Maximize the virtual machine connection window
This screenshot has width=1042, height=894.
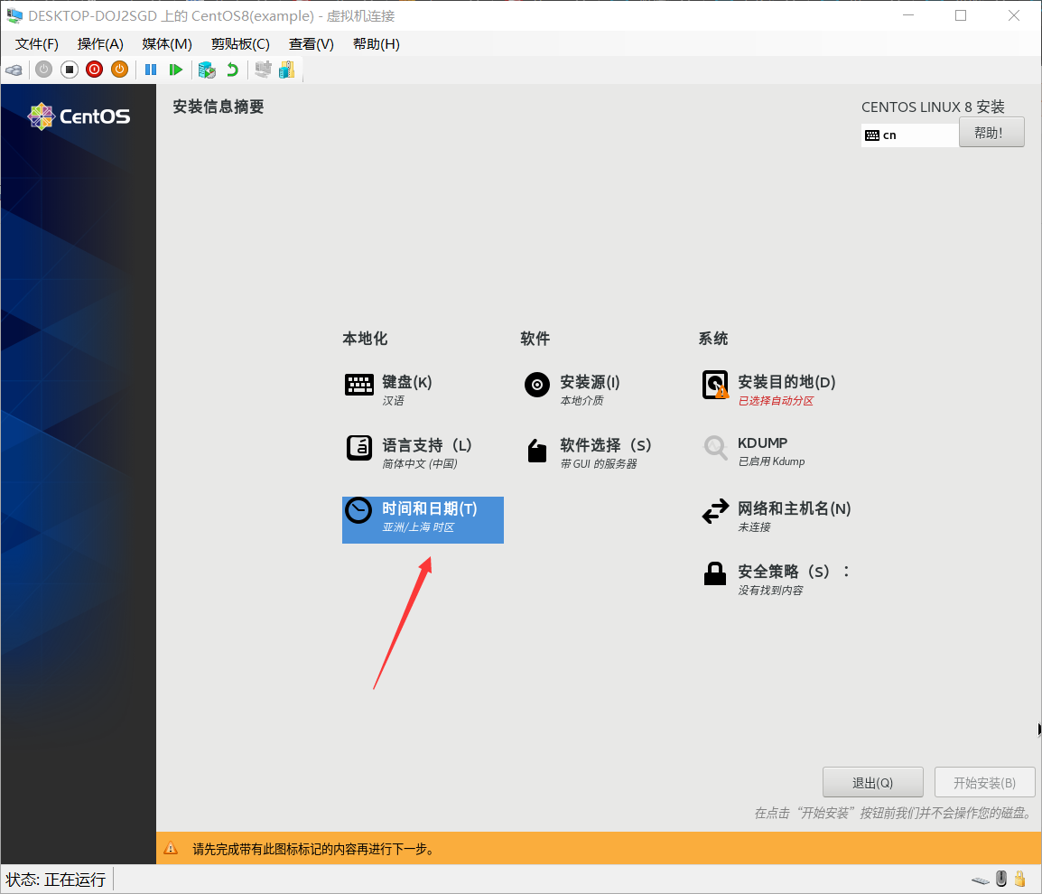(961, 15)
